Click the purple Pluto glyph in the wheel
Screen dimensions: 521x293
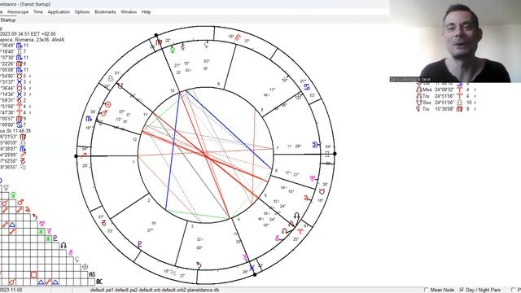(x=140, y=244)
